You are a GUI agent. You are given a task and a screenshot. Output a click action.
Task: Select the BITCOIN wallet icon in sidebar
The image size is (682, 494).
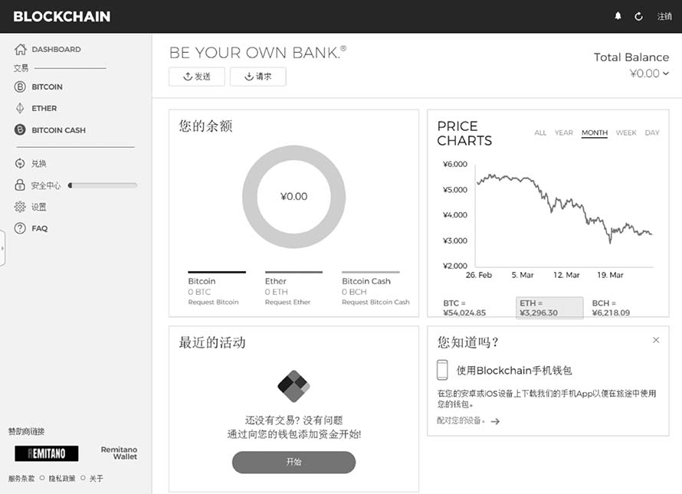[x=20, y=87]
